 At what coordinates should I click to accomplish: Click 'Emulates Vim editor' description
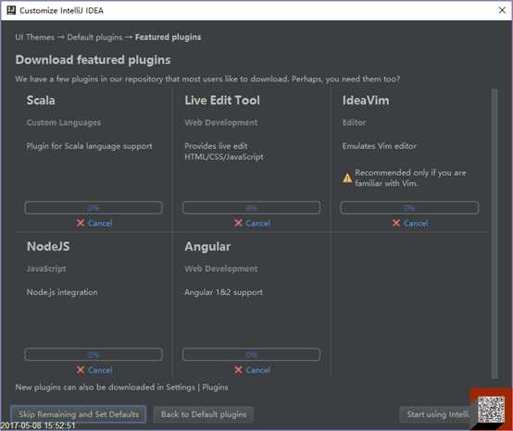point(379,146)
